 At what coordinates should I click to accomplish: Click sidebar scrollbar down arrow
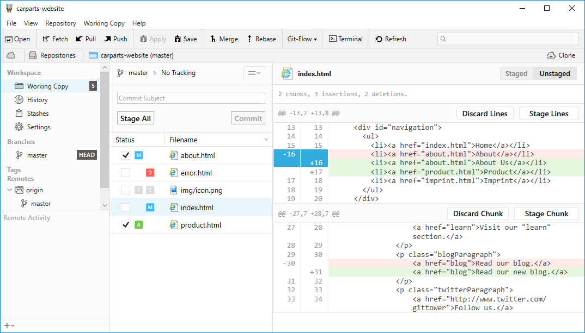(105, 205)
